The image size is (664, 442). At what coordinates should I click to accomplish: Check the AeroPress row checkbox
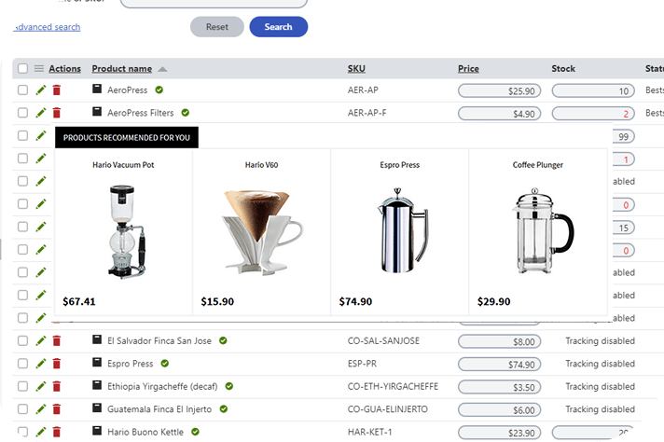[x=23, y=90]
